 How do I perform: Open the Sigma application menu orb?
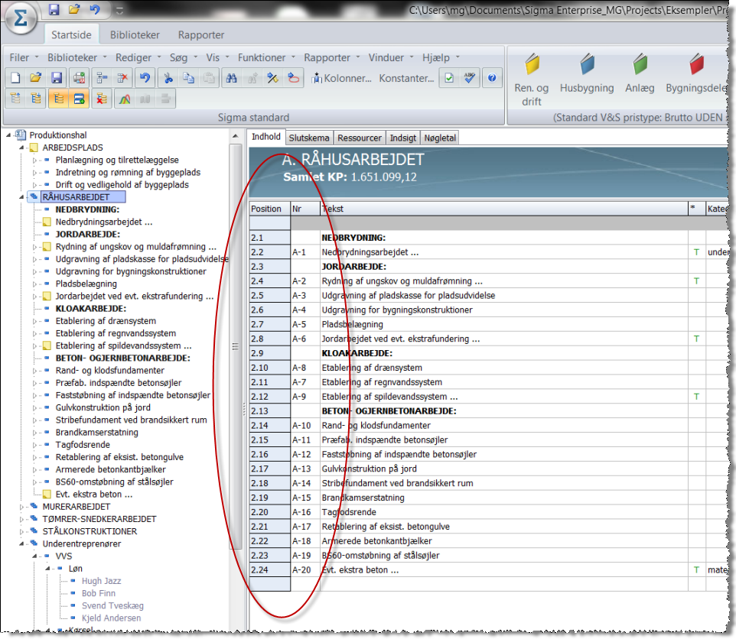click(21, 19)
